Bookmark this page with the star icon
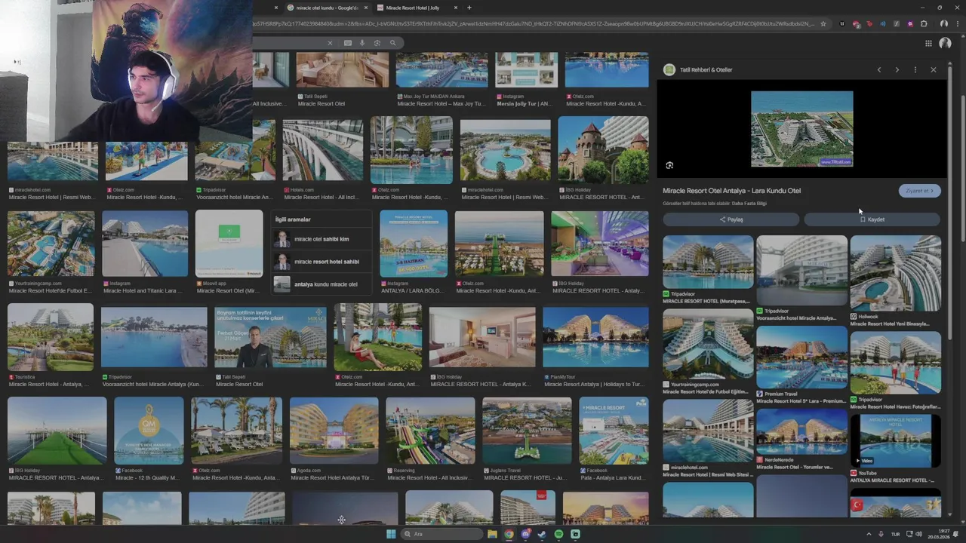966x543 pixels. click(x=823, y=23)
